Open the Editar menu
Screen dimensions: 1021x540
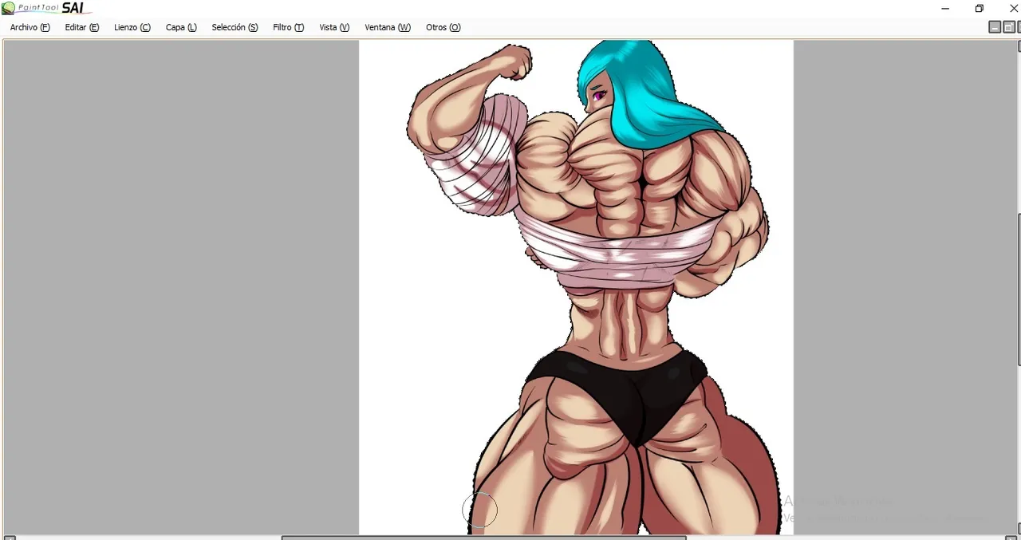coord(81,27)
